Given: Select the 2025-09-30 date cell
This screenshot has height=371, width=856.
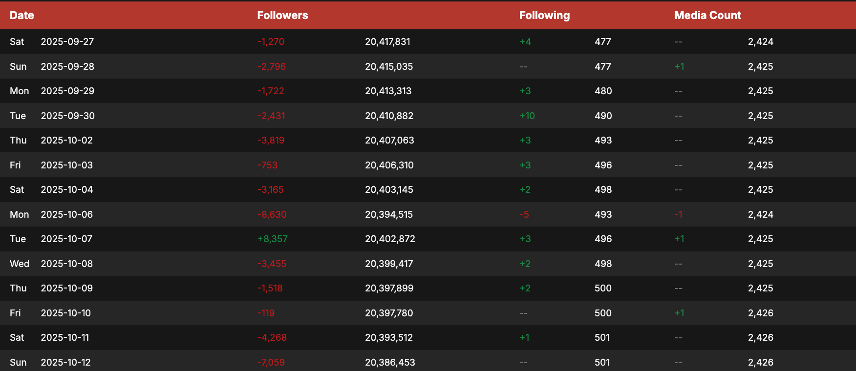Looking at the screenshot, I should 67,116.
